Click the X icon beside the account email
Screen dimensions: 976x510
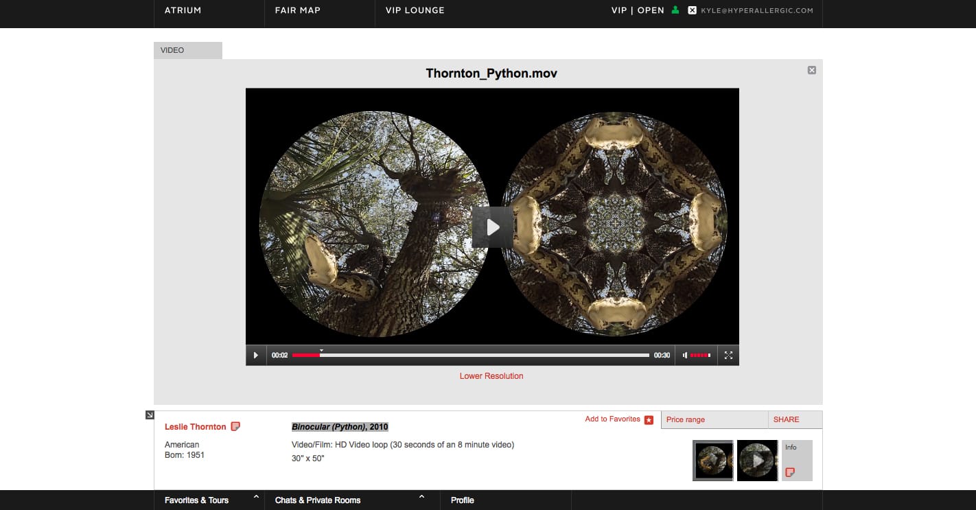[692, 10]
